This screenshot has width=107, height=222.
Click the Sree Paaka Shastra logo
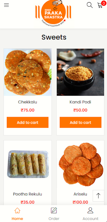(53, 13)
